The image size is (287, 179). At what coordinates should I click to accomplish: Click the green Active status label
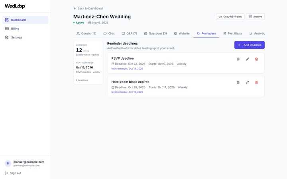[x=80, y=23]
